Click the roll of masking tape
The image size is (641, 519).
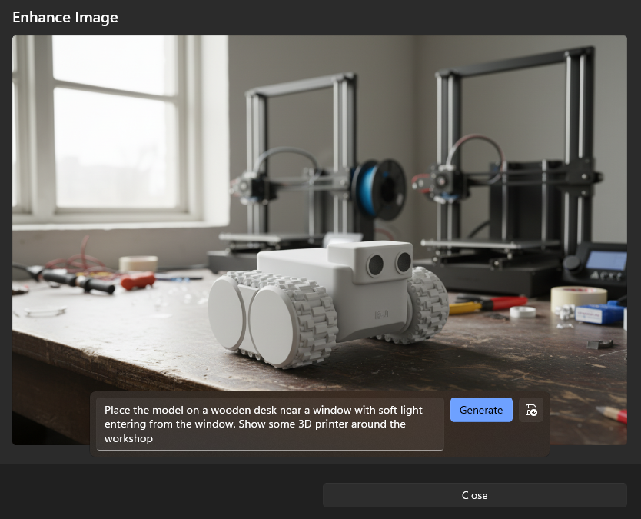coord(578,297)
